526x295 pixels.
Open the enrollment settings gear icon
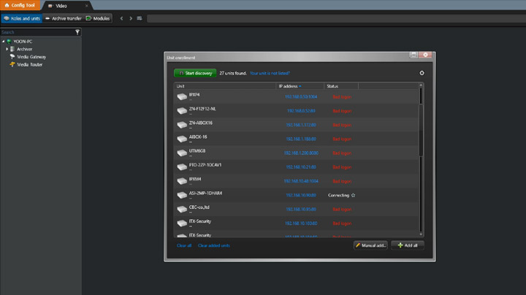[x=422, y=73]
